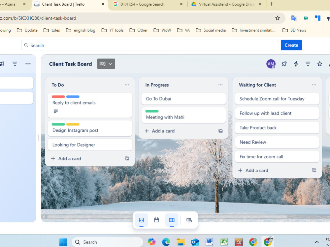This screenshot has height=247, width=330.
Task: Click blue label on Reply to client emails
Action: pyautogui.click(x=73, y=96)
